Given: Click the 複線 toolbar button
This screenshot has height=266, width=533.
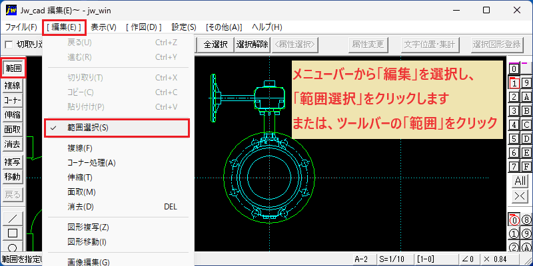Looking at the screenshot, I should [13, 86].
